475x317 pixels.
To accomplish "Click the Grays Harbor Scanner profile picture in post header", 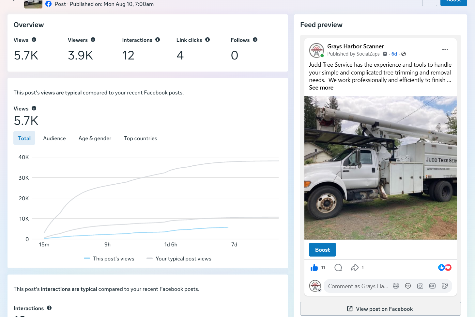I will point(316,50).
